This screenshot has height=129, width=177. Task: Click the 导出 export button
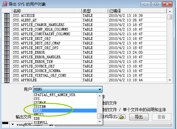(139, 117)
